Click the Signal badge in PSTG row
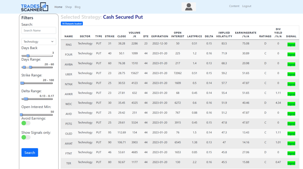Screen dimensions: 303x169 pyautogui.click(x=291, y=124)
